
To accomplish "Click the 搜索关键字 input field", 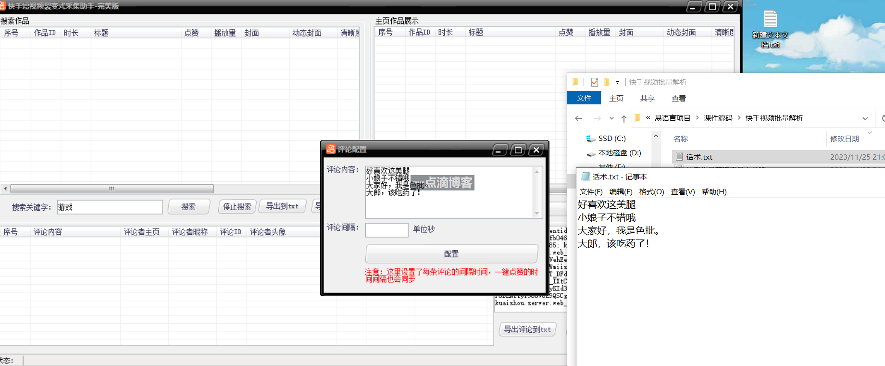I will point(110,207).
